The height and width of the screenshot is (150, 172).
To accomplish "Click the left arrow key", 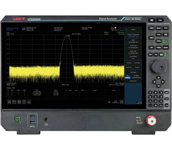I will coord(154,82).
